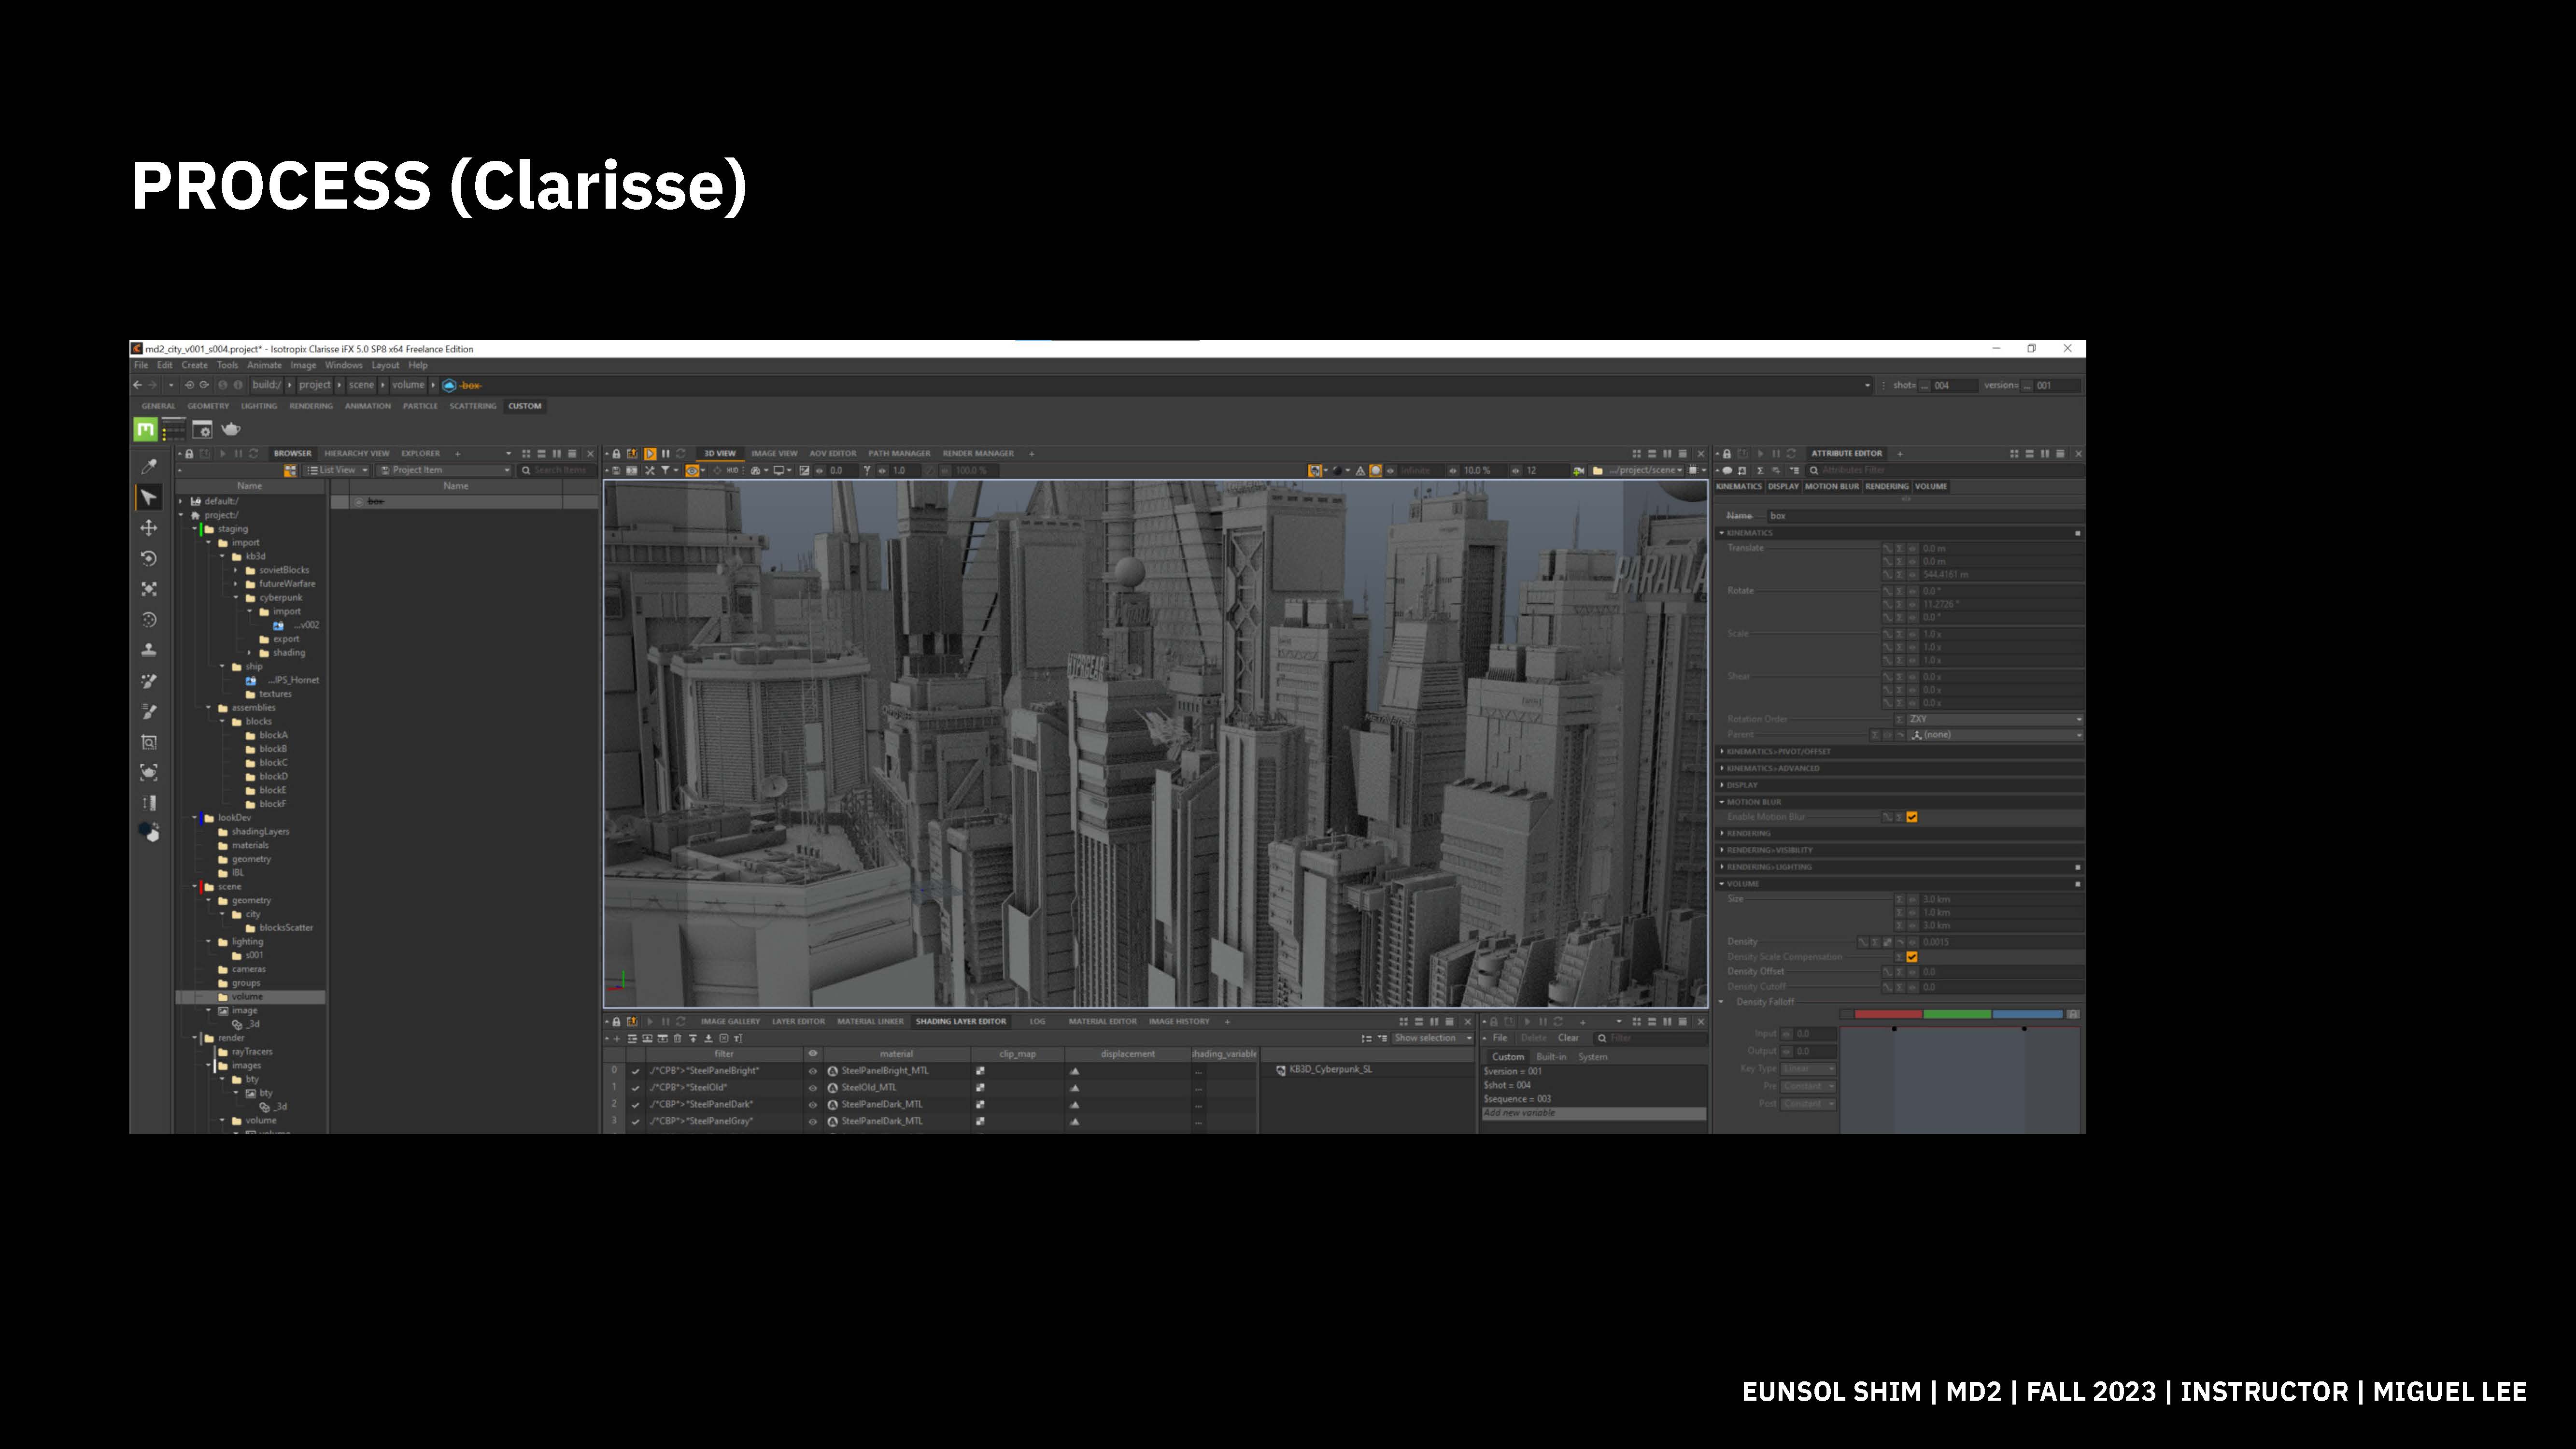Toggle Enable Motion Blur checkbox

[x=1912, y=817]
